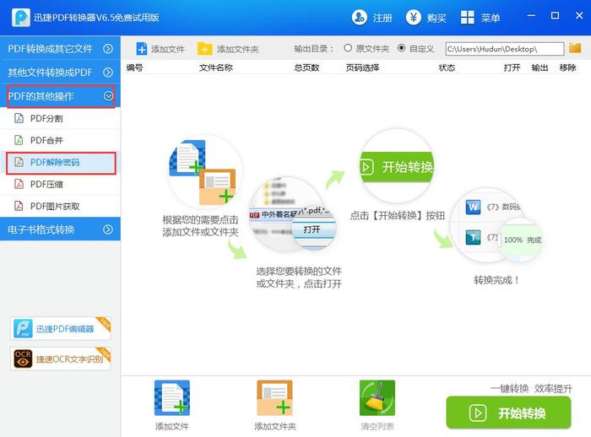Select 原文件夹 output radio button
This screenshot has height=437, width=591.
coord(348,48)
